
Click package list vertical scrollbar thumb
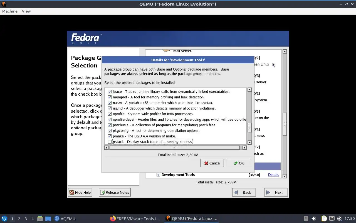pos(249,128)
